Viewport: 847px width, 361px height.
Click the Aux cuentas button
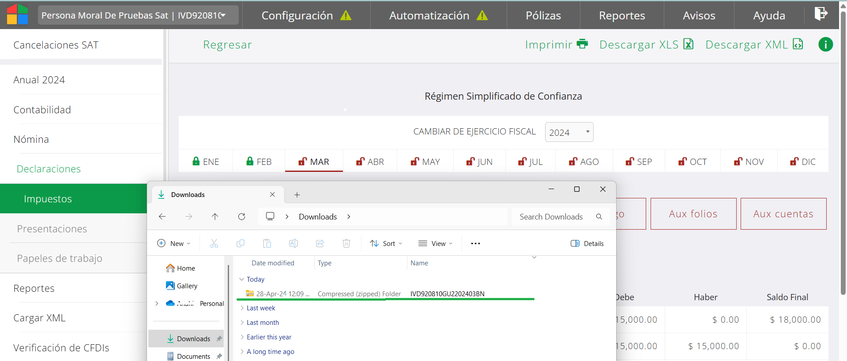click(783, 214)
